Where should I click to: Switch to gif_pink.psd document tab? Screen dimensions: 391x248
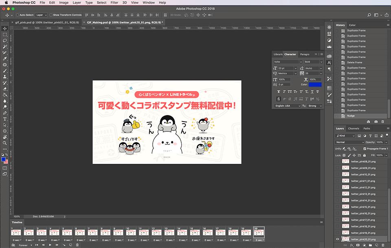(47, 22)
